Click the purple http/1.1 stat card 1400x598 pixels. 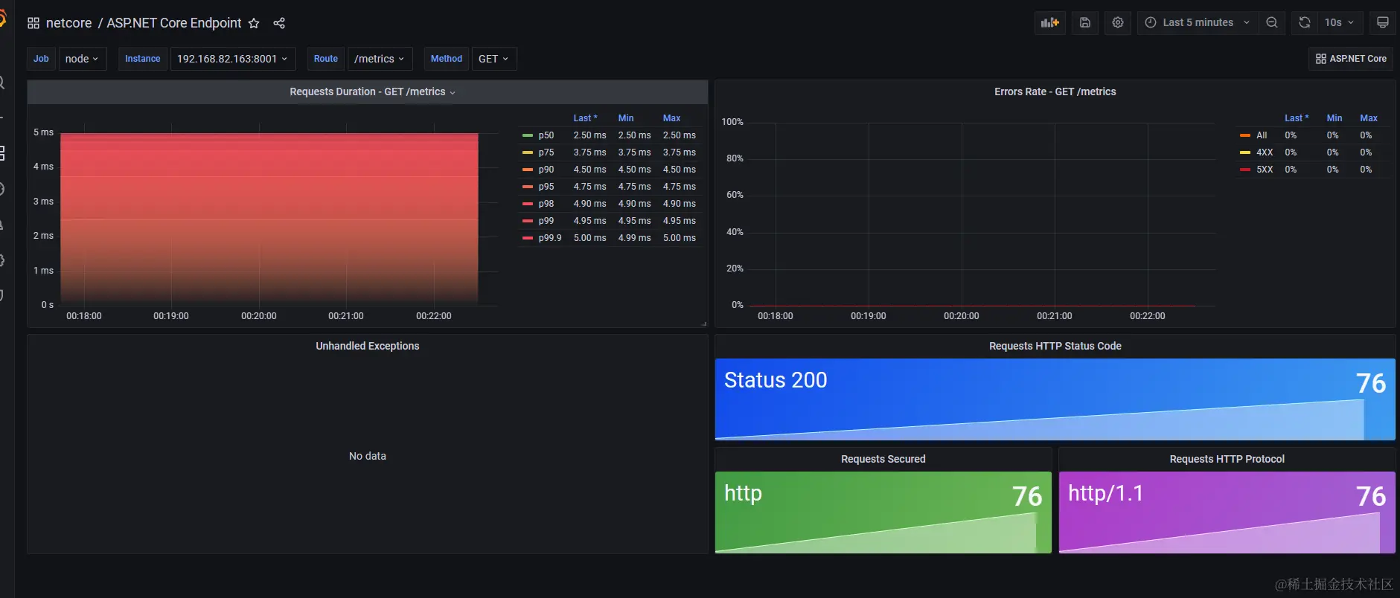pyautogui.click(x=1227, y=512)
